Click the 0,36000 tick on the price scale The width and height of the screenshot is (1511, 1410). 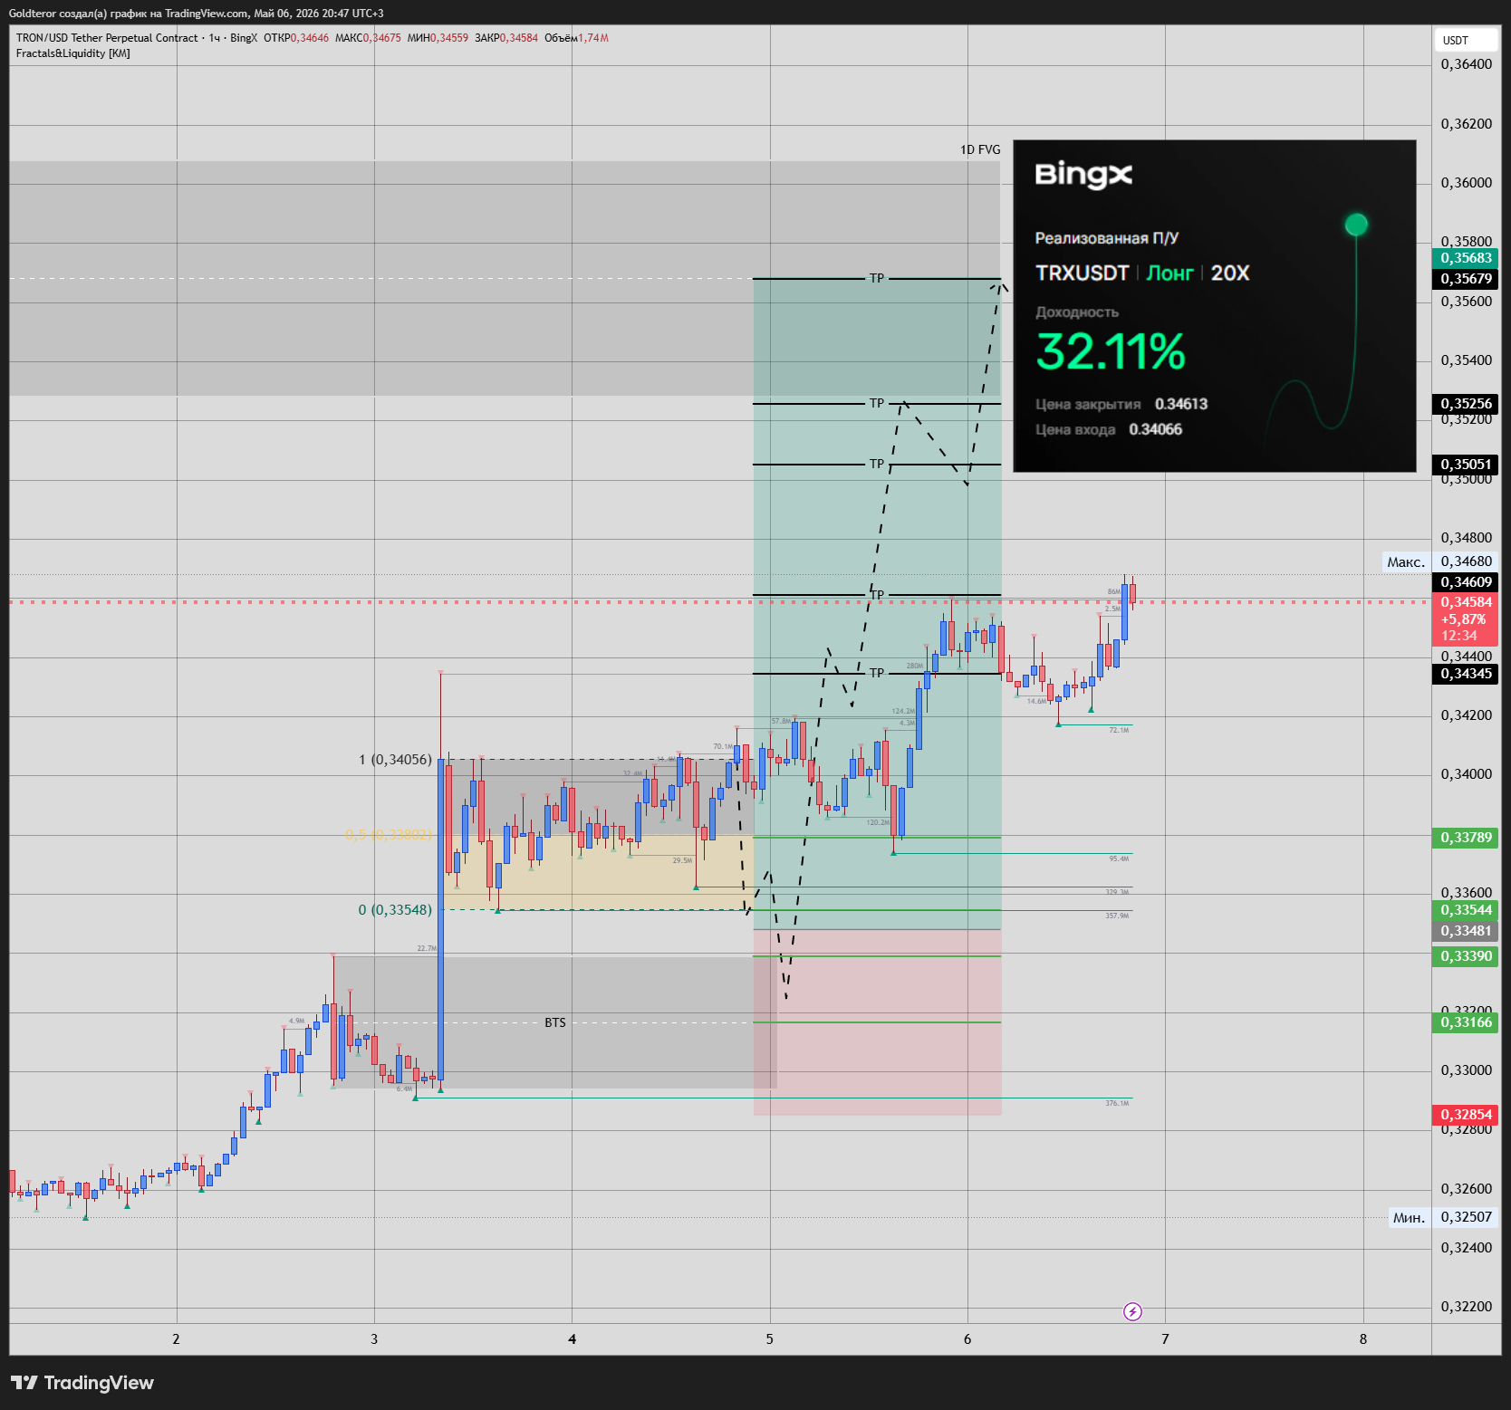[1466, 183]
